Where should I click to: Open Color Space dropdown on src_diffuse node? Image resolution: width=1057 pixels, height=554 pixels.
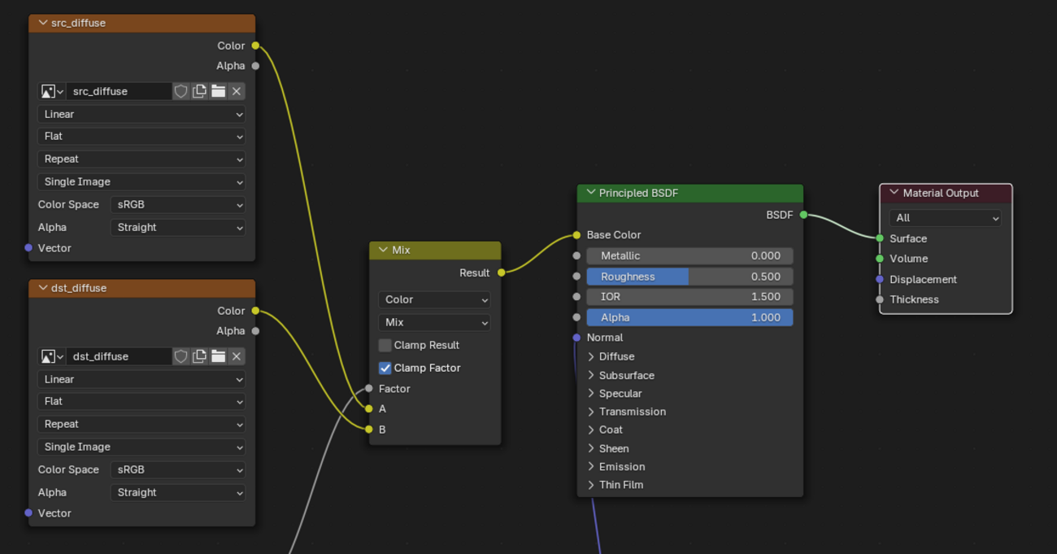pos(177,204)
